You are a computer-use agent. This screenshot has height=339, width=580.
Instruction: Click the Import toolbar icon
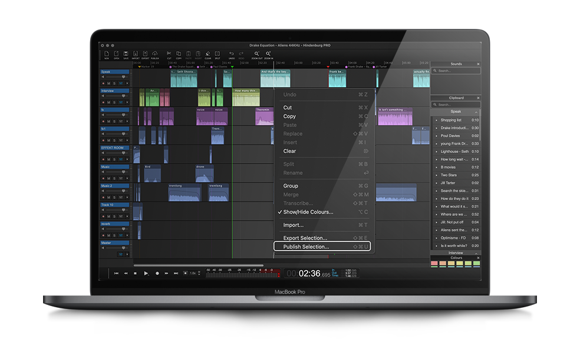point(136,55)
